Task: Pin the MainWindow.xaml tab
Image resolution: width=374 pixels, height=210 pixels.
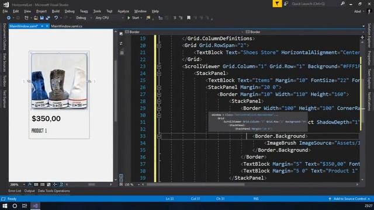Action: tap(42, 26)
